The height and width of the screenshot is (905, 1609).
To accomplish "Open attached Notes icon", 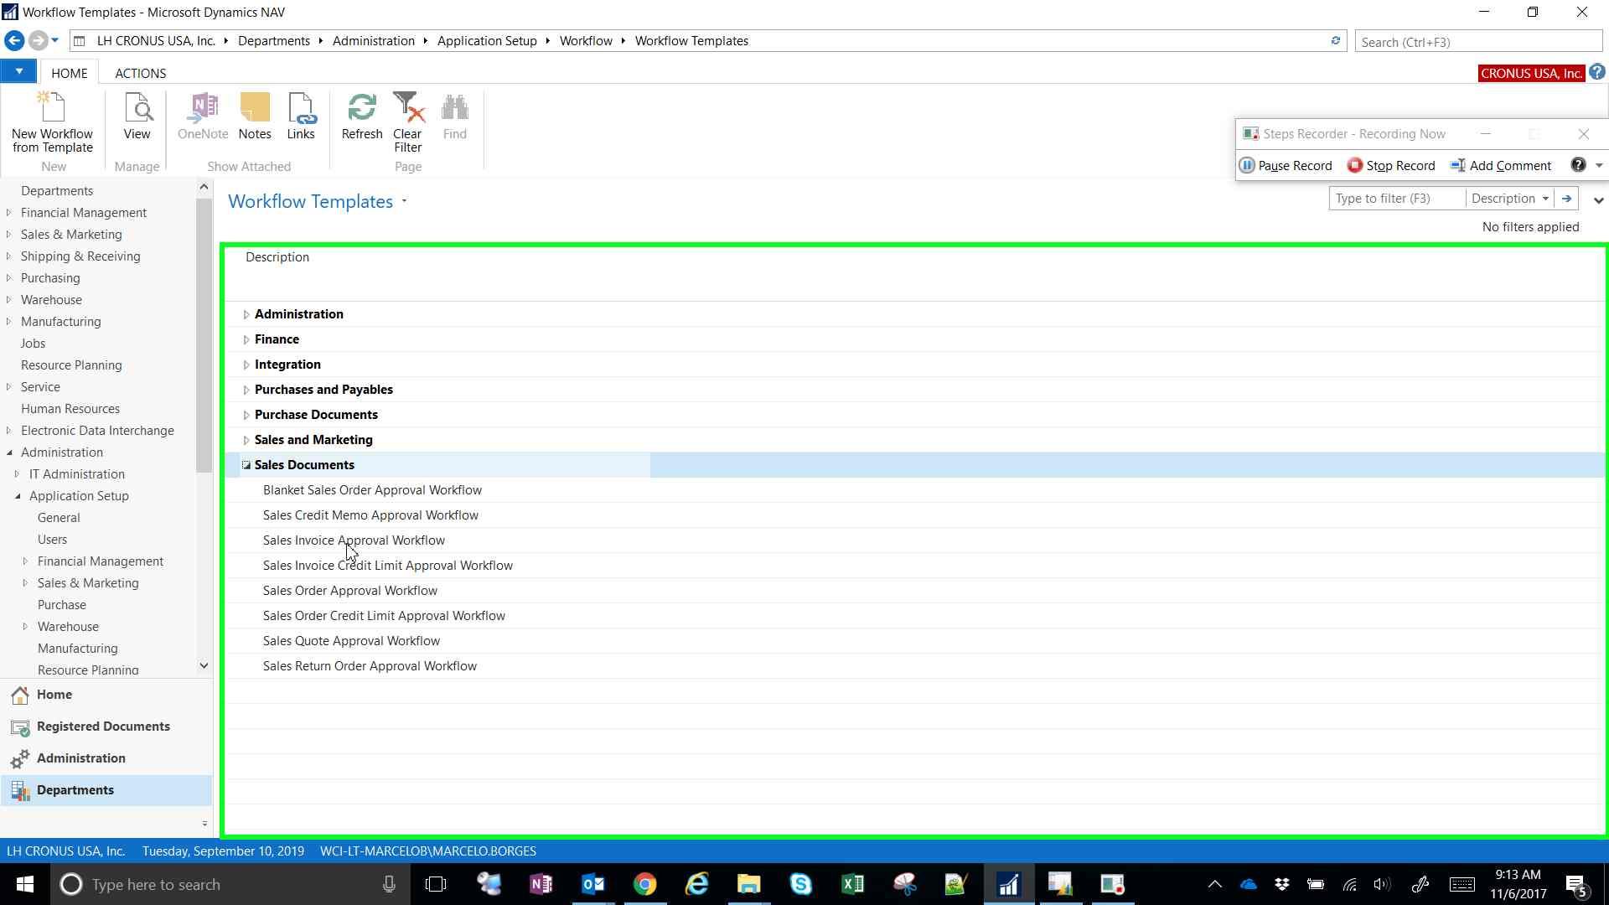I will point(255,117).
